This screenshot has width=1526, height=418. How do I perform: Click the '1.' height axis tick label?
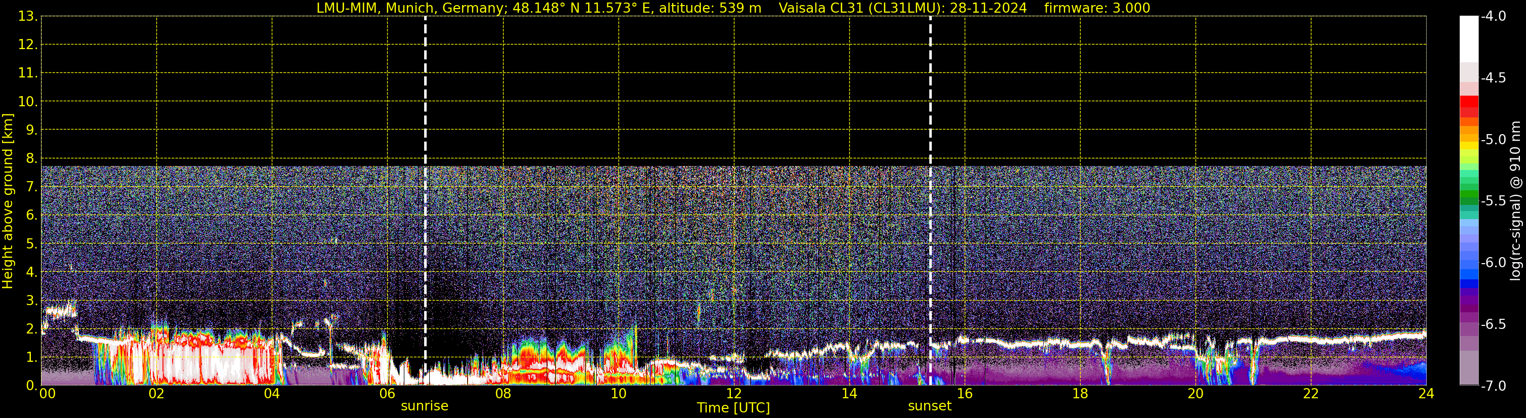tap(31, 358)
